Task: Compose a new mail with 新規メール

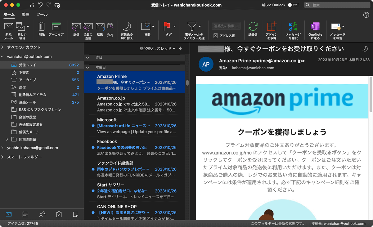Action: point(8,30)
